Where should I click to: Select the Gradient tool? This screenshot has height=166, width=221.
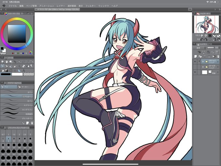coord(6,70)
